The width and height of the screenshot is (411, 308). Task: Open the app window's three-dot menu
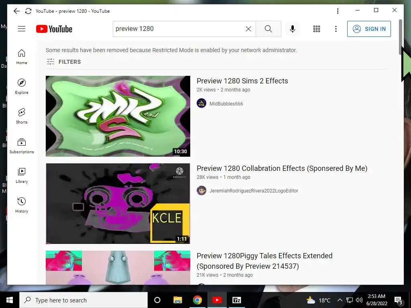[338, 11]
